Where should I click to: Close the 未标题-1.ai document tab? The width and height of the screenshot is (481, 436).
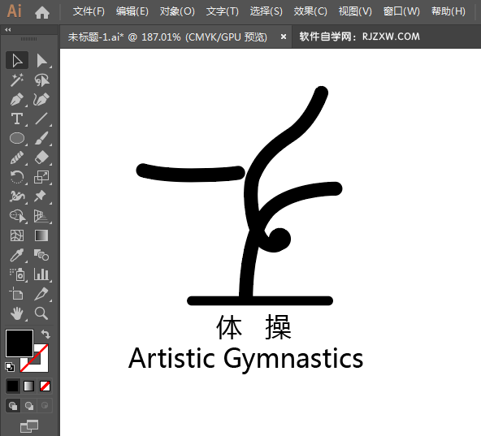(284, 37)
